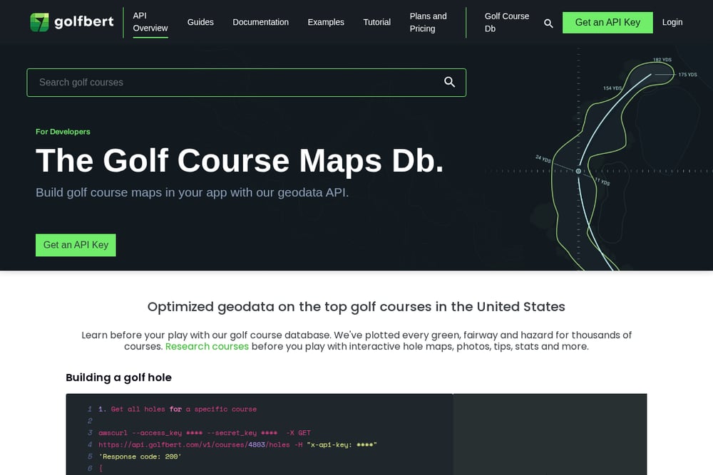
Task: Click the api.golfbert.com URL code line
Action: coord(237,444)
